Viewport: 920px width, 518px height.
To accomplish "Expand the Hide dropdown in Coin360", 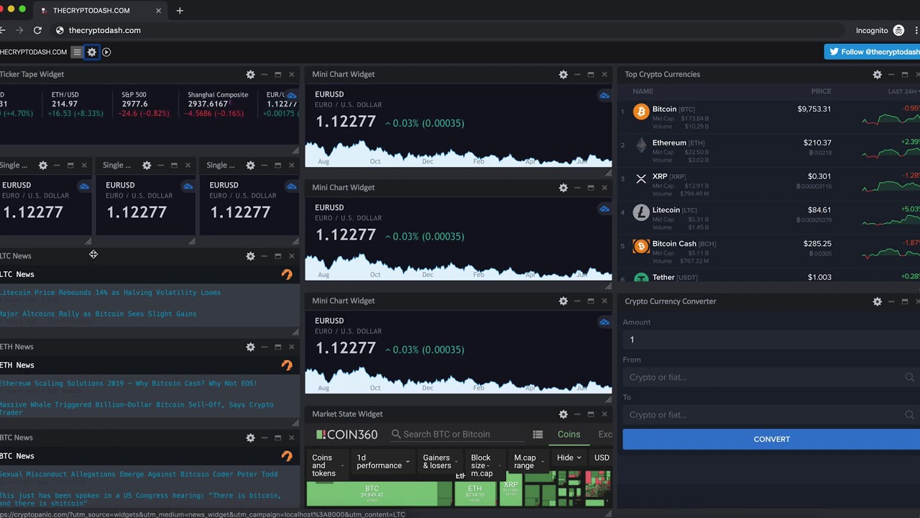I will click(x=569, y=458).
